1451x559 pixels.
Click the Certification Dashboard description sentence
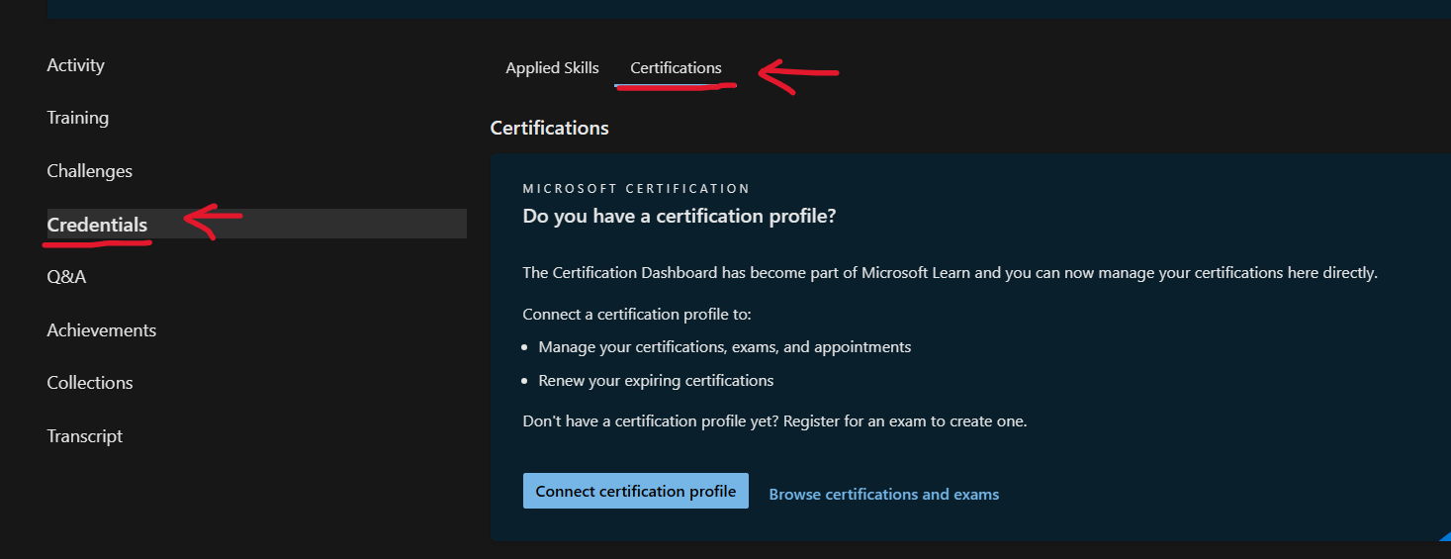click(950, 272)
